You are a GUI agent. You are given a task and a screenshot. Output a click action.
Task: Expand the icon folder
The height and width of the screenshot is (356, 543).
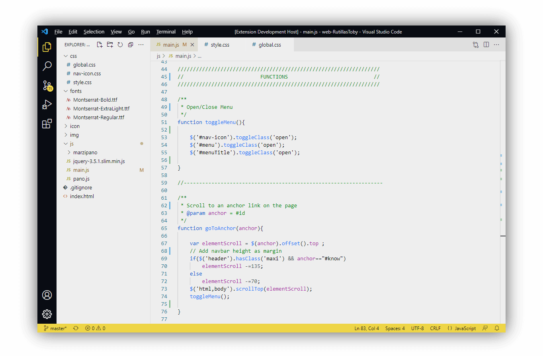pyautogui.click(x=104, y=126)
